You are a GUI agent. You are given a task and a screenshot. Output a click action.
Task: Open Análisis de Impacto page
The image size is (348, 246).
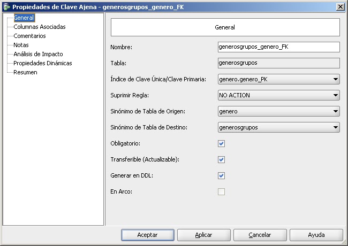pos(38,54)
